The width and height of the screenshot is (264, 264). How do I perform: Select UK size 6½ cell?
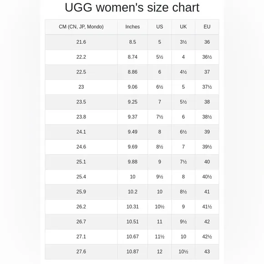tap(183, 132)
